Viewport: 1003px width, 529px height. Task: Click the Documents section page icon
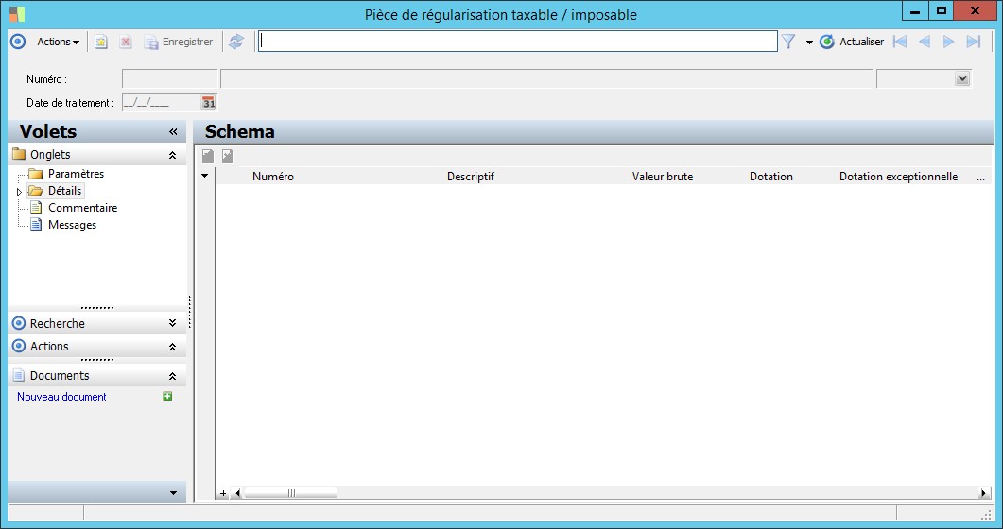[19, 376]
